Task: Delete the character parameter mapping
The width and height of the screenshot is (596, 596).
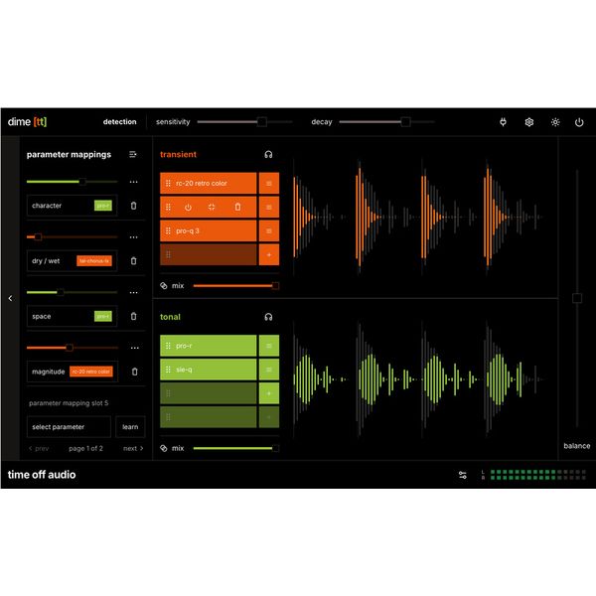Action: (134, 206)
